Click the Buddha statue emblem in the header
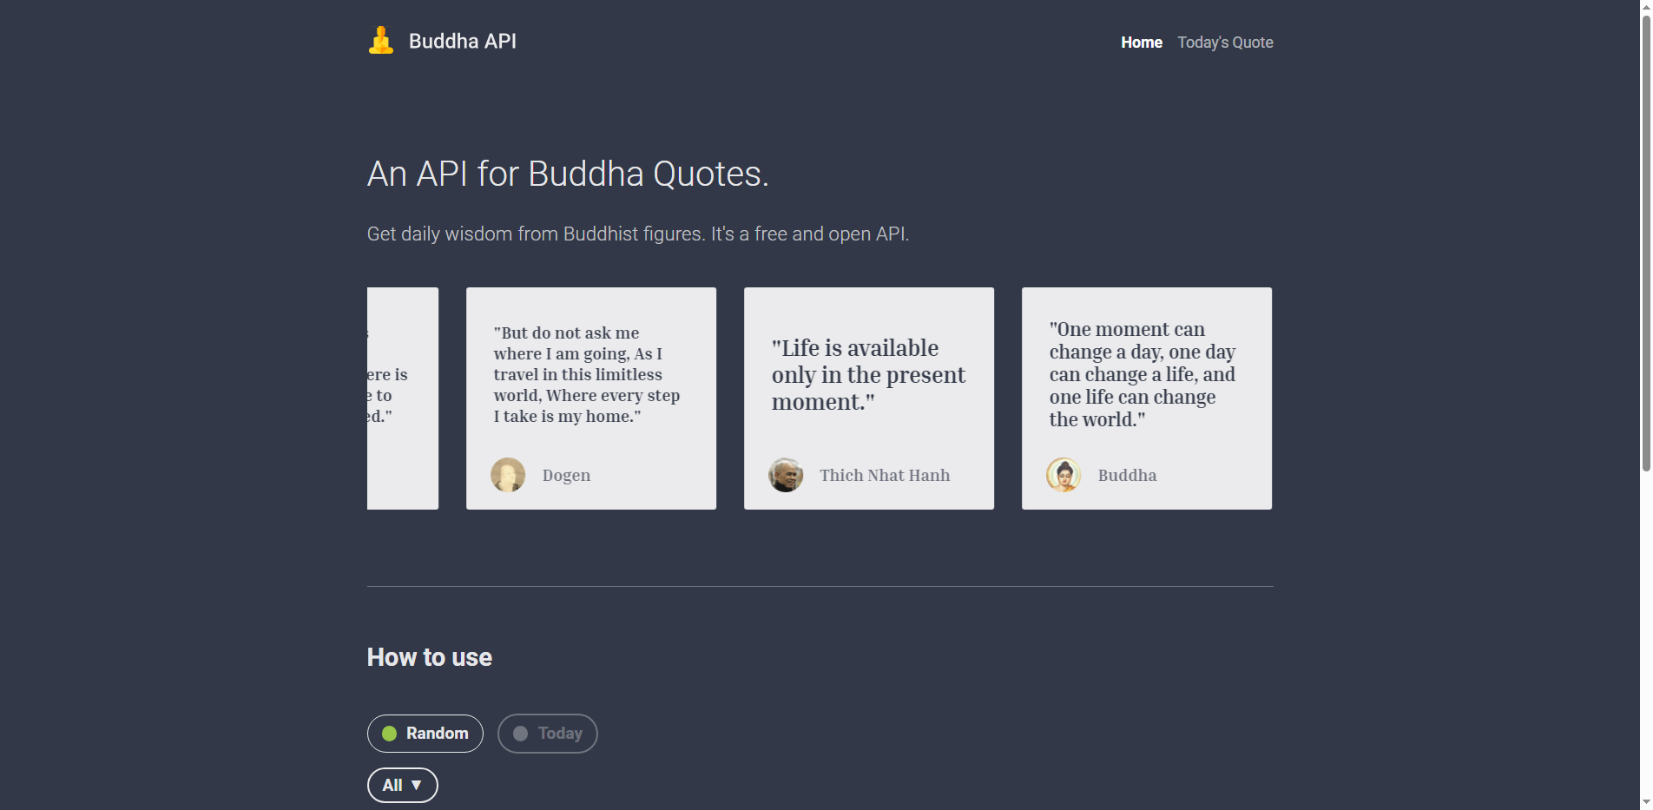 tap(381, 40)
